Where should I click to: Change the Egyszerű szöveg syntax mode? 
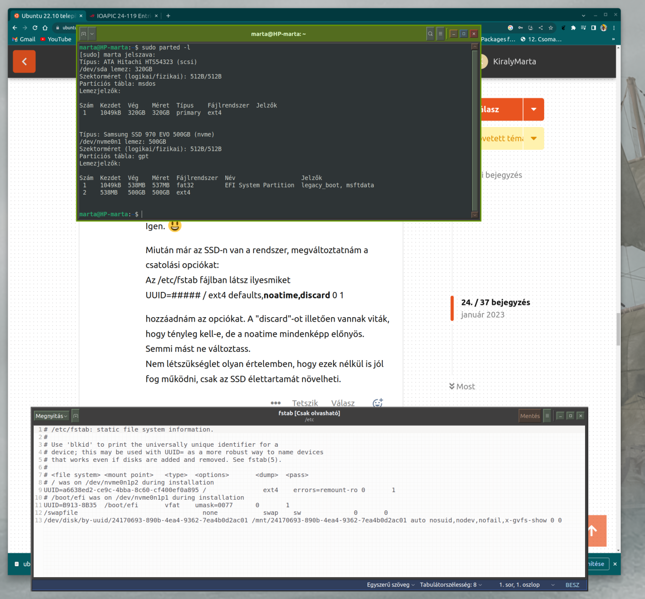pyautogui.click(x=391, y=585)
